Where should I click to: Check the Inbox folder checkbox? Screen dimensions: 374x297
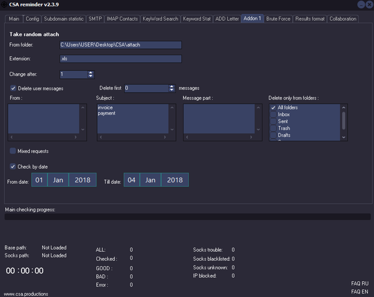point(273,114)
